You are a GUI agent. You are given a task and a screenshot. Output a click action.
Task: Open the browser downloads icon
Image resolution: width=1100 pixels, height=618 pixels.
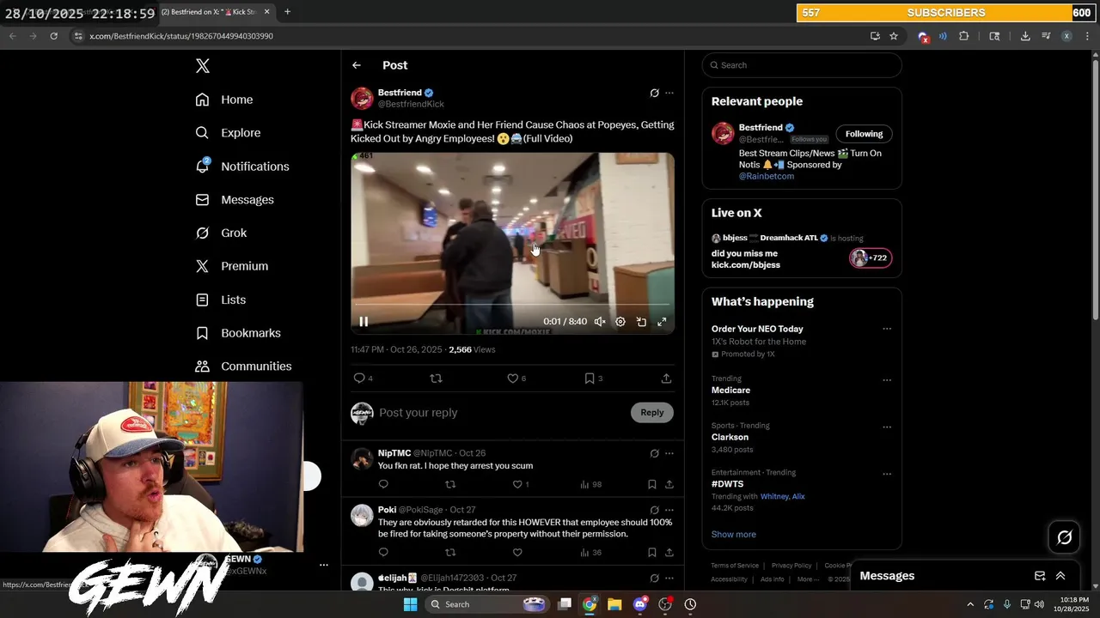(1025, 36)
